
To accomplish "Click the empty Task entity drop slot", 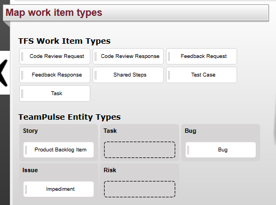I will pyautogui.click(x=140, y=150).
